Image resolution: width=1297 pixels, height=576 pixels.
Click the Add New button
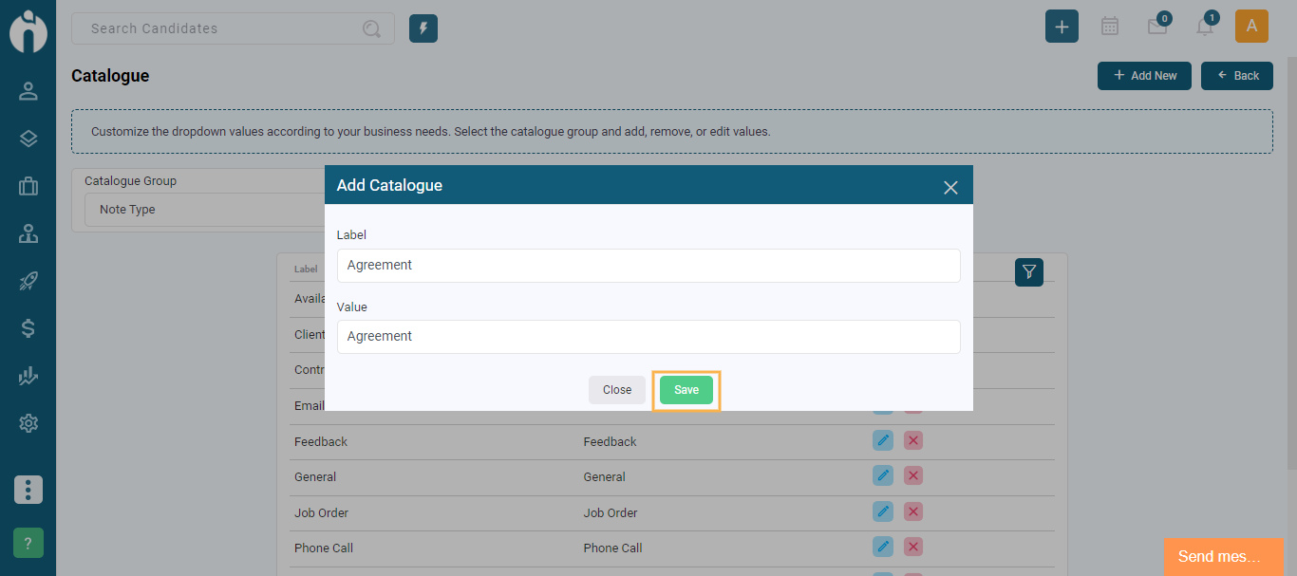click(1144, 76)
